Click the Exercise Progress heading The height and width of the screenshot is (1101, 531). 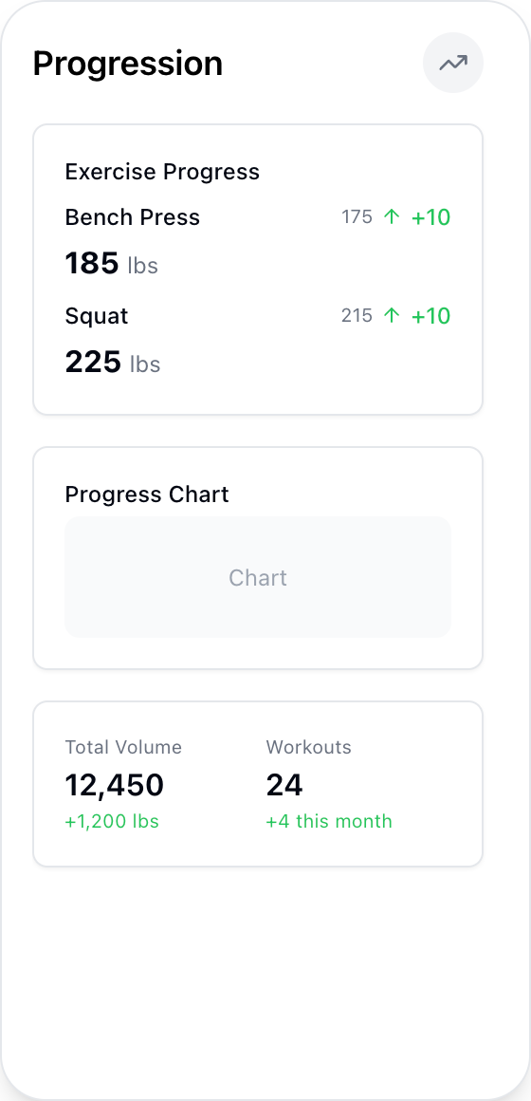pyautogui.click(x=163, y=172)
